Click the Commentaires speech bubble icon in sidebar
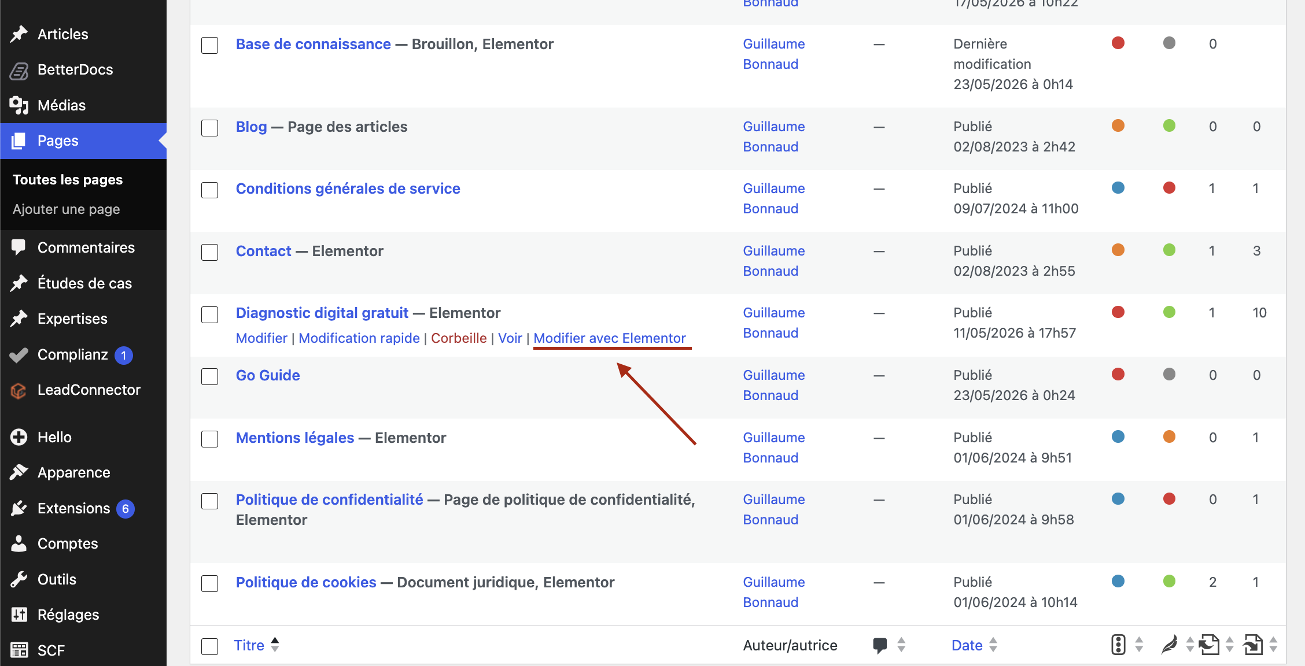The height and width of the screenshot is (666, 1305). click(x=19, y=247)
